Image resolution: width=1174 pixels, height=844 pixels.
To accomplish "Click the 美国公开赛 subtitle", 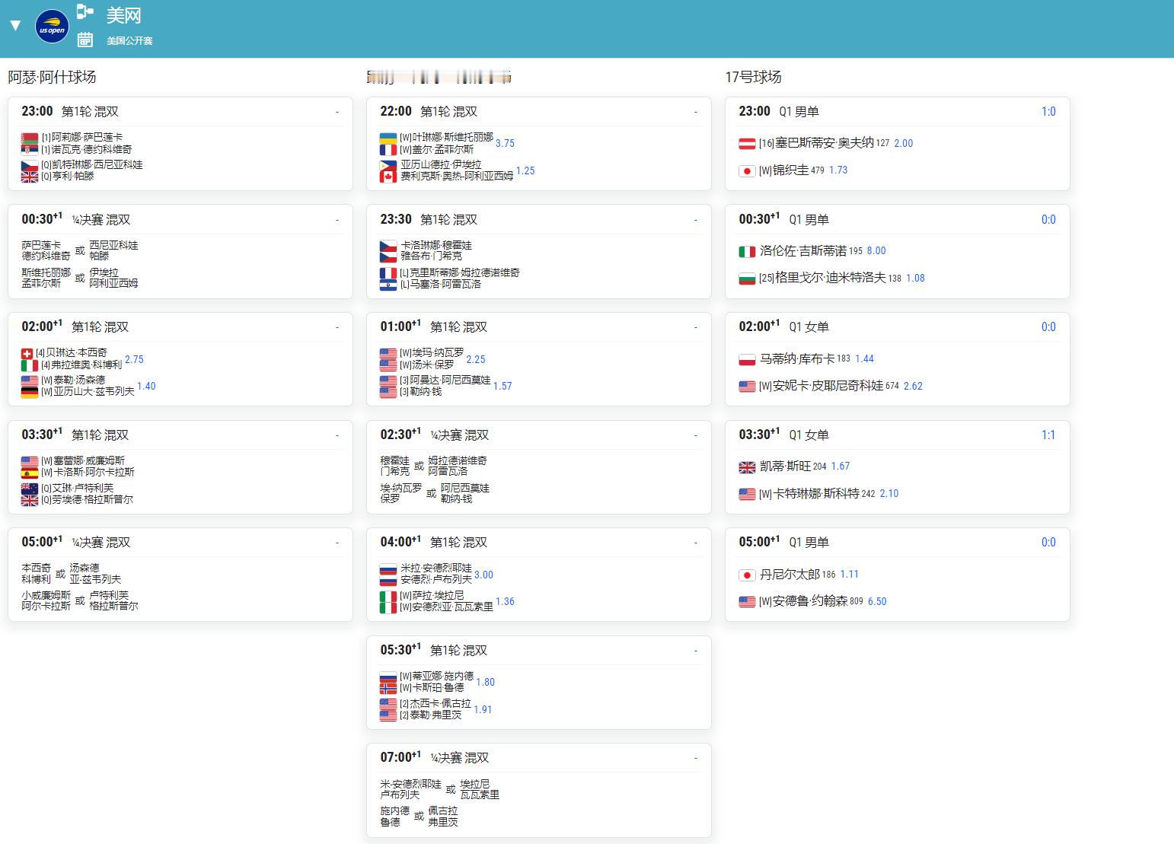I will pos(129,40).
